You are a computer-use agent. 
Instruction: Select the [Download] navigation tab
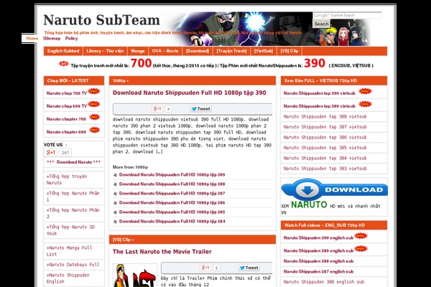point(198,51)
